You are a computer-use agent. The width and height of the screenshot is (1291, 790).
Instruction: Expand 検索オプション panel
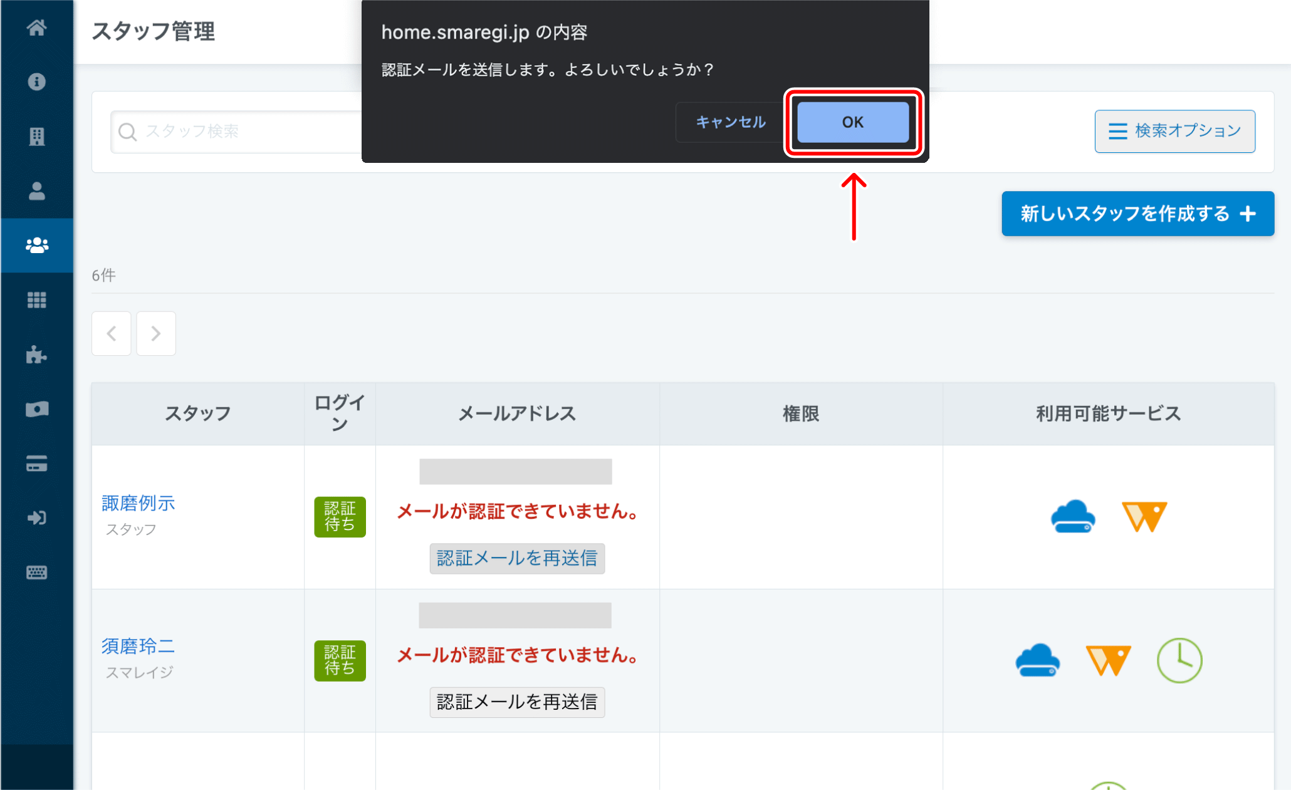coord(1174,131)
